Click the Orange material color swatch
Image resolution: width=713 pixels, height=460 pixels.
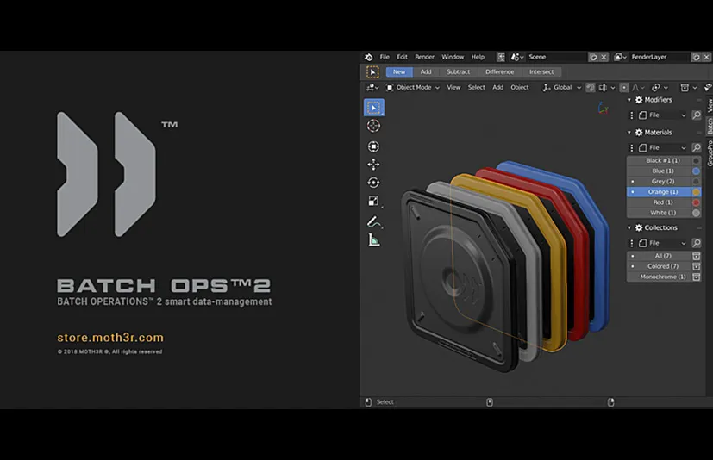point(696,192)
